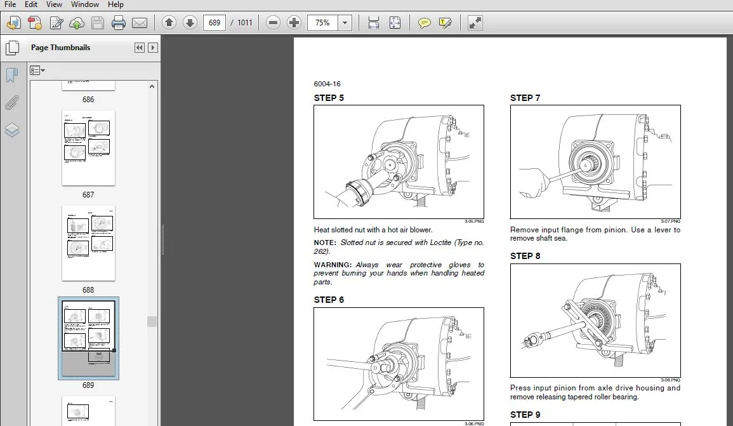The width and height of the screenshot is (733, 426).
Task: Open the Edit menu
Action: pyautogui.click(x=31, y=4)
